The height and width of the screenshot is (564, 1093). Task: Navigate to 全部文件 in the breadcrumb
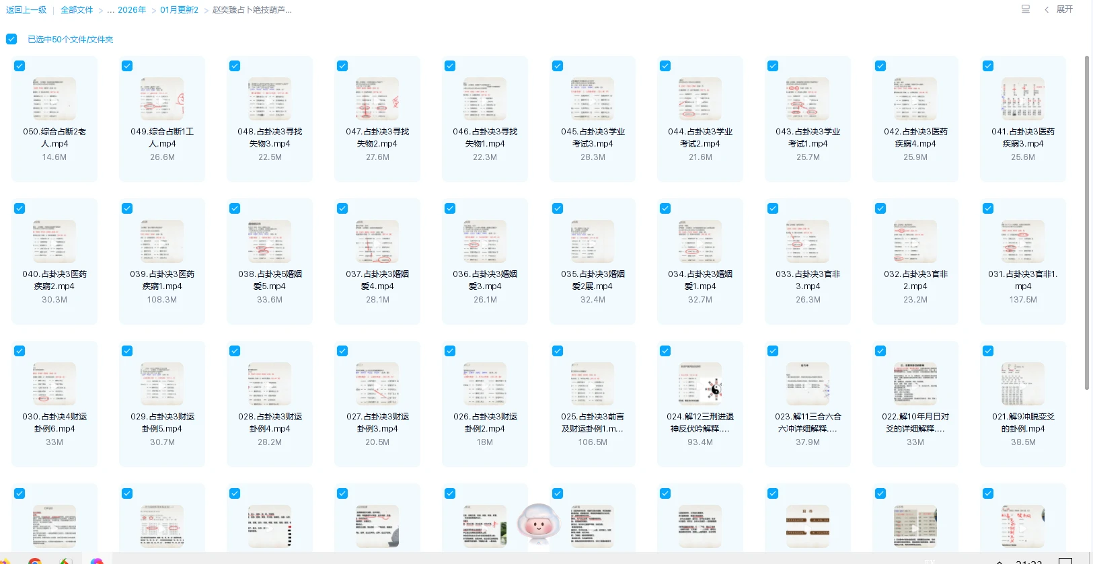coord(77,10)
